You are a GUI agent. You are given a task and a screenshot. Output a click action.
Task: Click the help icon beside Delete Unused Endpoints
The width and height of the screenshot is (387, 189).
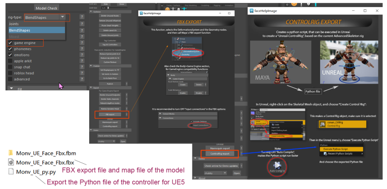(x=127, y=95)
